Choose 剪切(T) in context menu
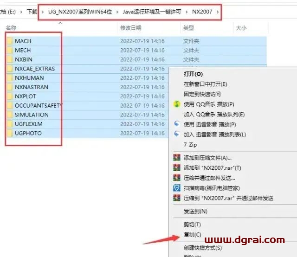 [x=192, y=225]
